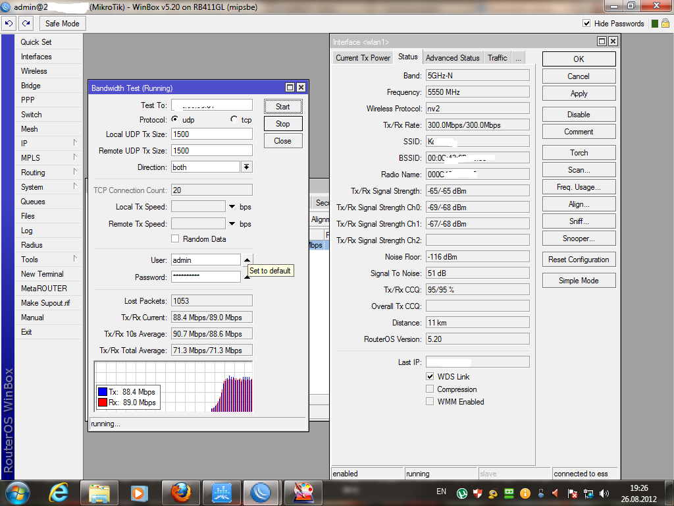Expand the Local Tx Speed arrow

[232, 207]
